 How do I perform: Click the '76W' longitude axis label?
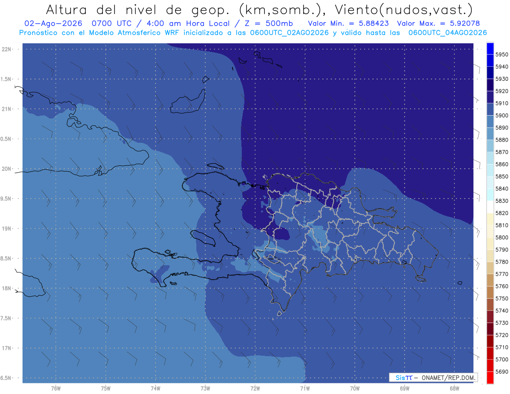pyautogui.click(x=56, y=388)
